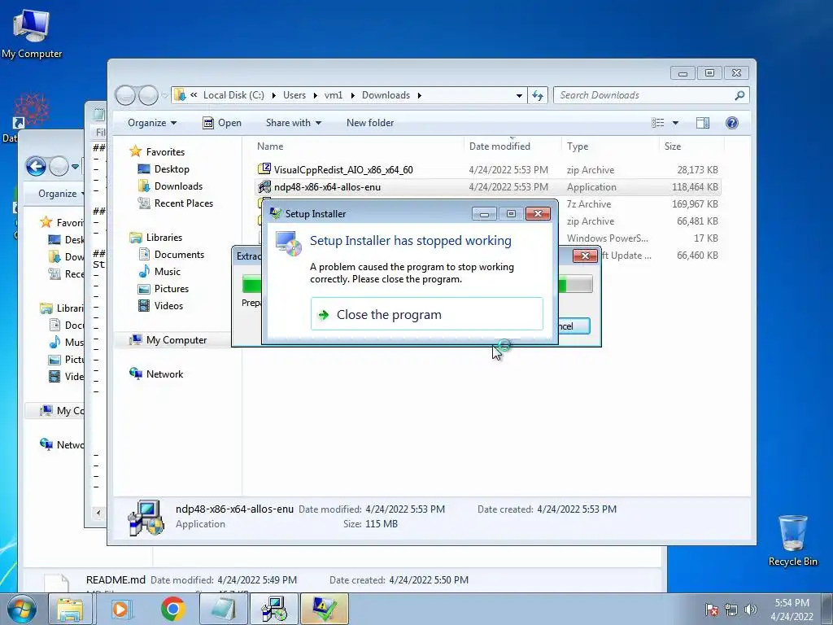Switch to the Notepad taskbar item
The width and height of the screenshot is (833, 625).
point(225,609)
